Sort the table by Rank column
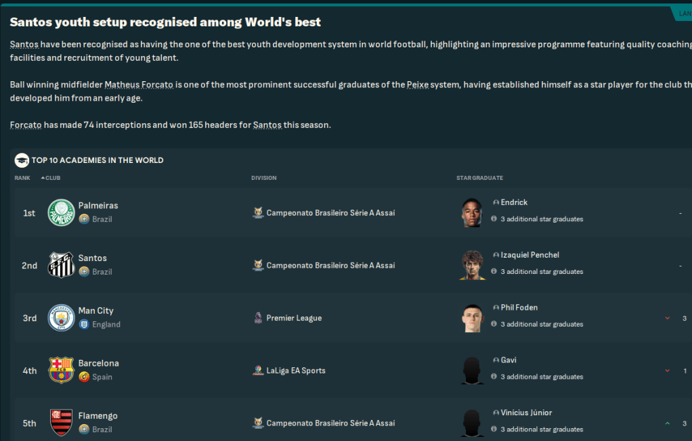Viewport: 692px width, 441px height. coord(22,178)
